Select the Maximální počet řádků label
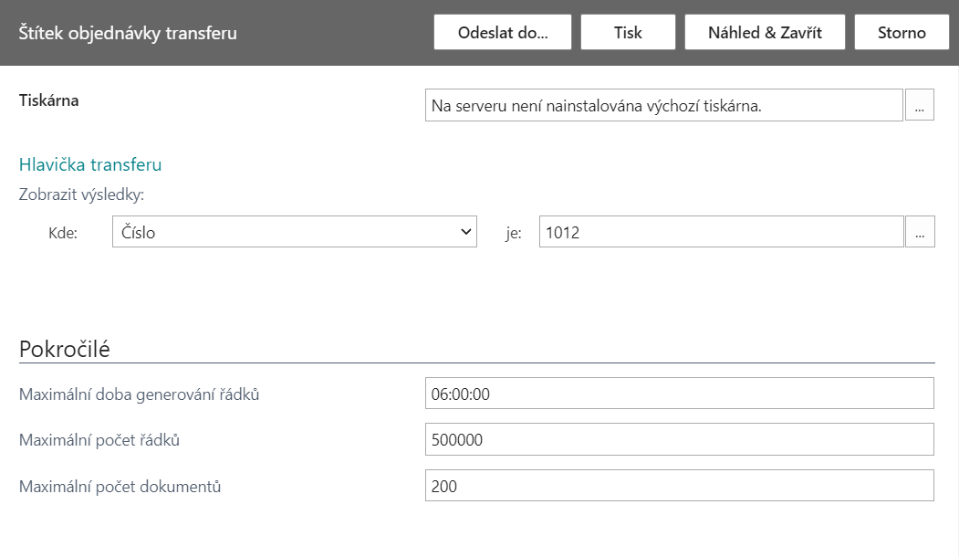 (99, 440)
